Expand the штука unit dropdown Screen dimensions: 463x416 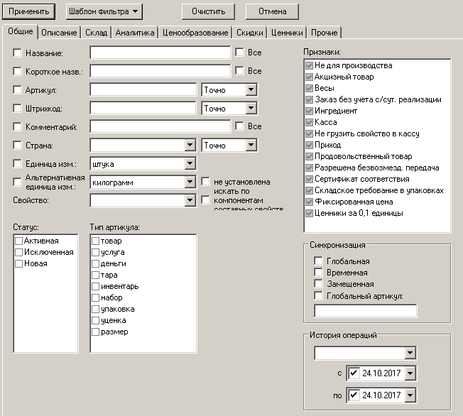190,163
